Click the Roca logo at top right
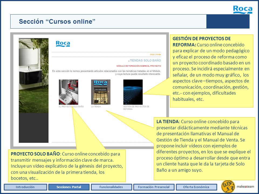This screenshot has height=194, width=259. 243,10
